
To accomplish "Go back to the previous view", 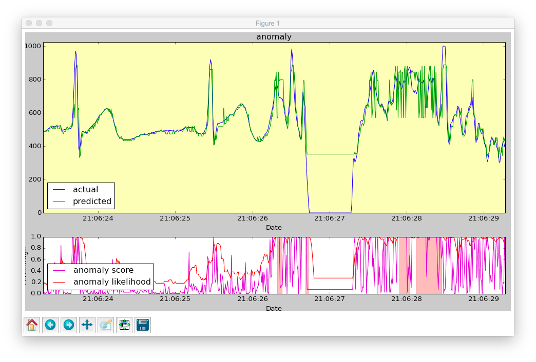I will pyautogui.click(x=50, y=325).
